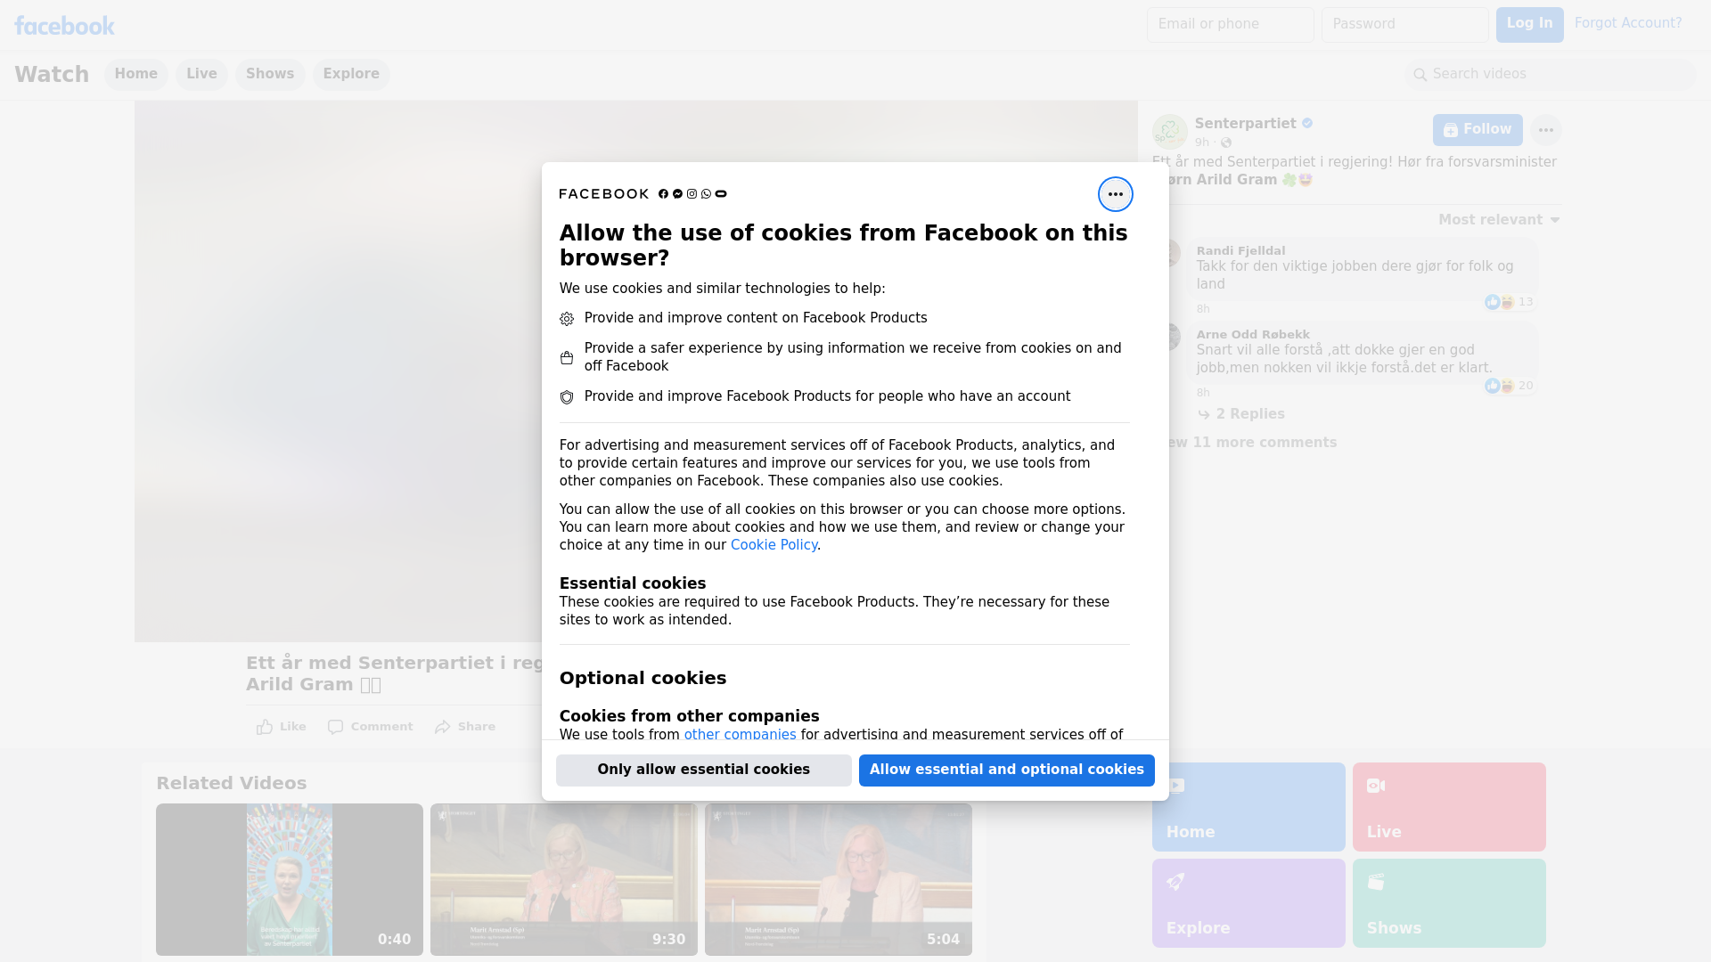Screen dimensions: 1711x962
Task: Expand View 11 more comments
Action: pos(1245,443)
